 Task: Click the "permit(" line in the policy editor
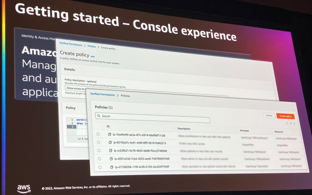pyautogui.click(x=82, y=120)
